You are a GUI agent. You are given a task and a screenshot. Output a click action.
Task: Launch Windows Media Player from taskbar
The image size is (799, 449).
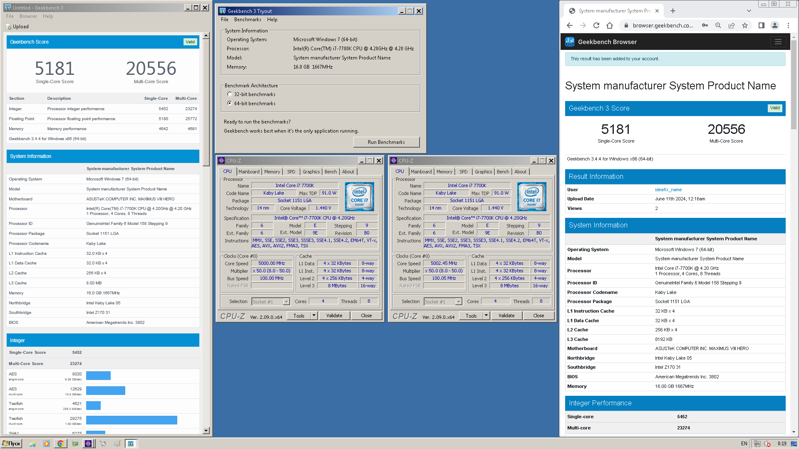coord(47,444)
